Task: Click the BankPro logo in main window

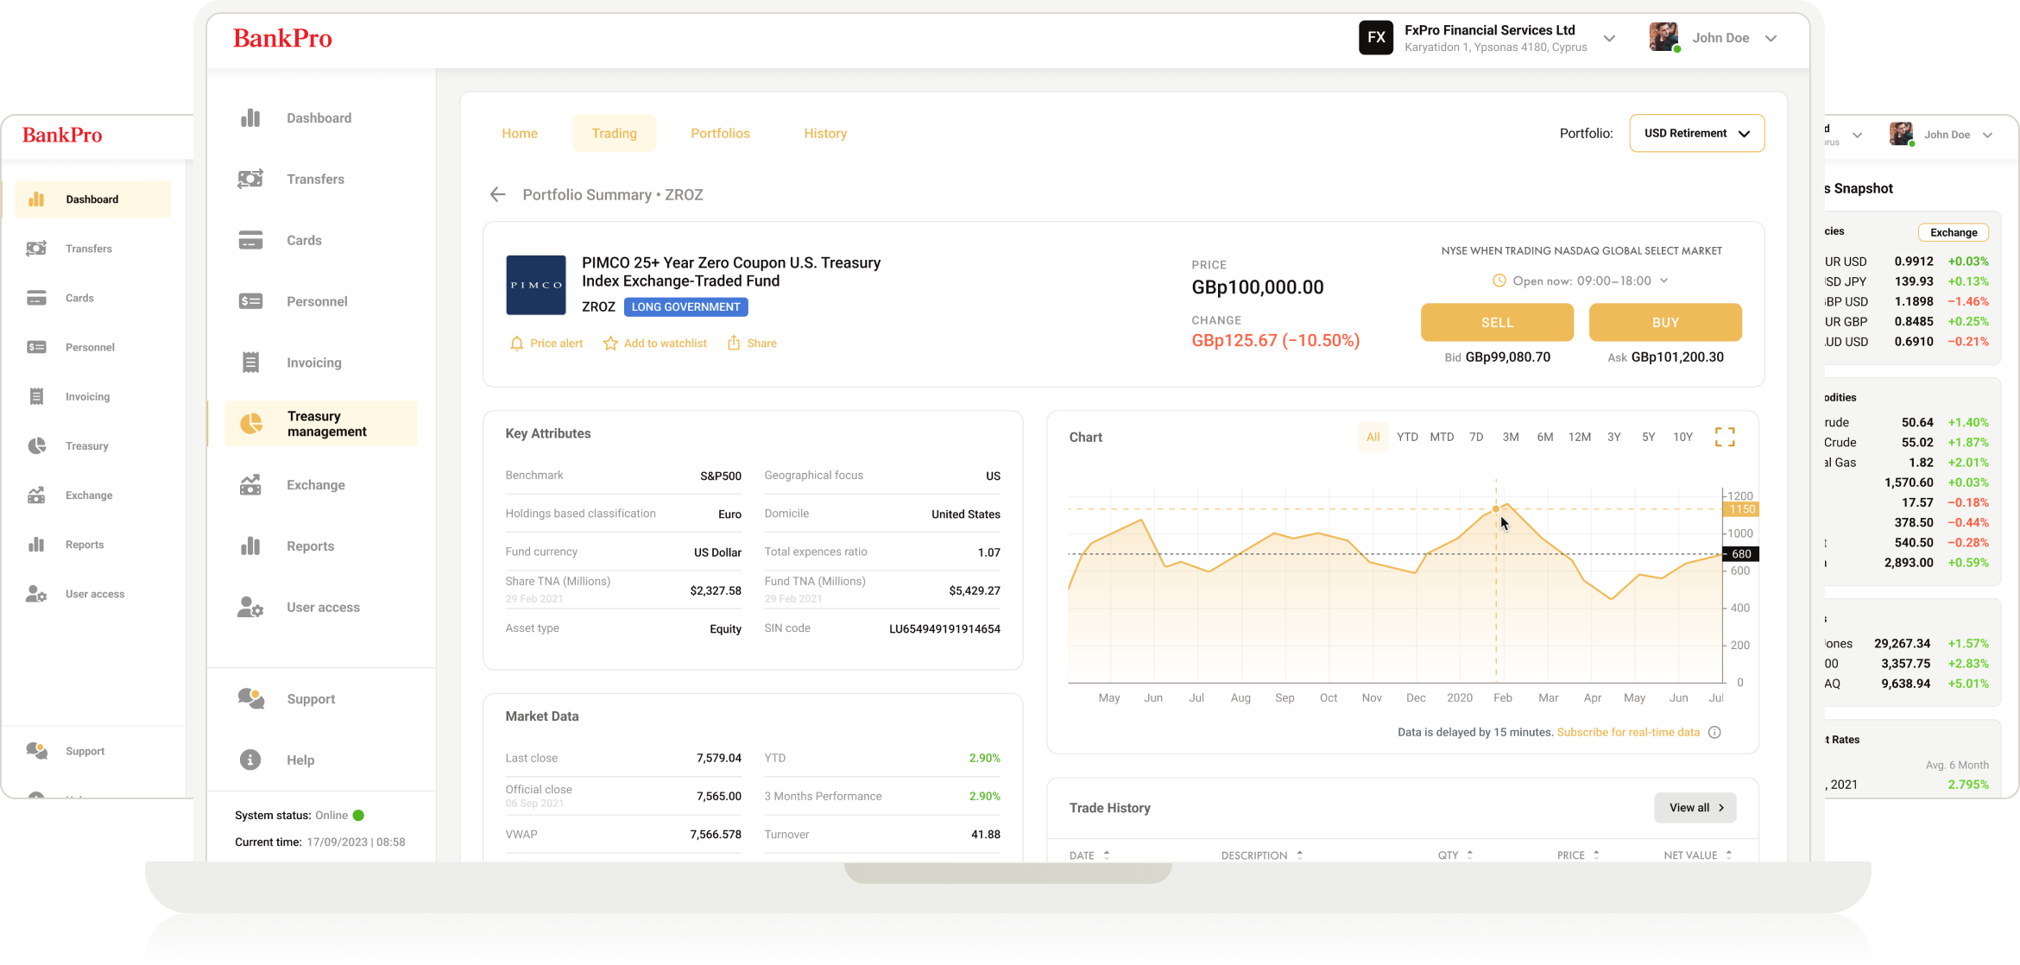Action: click(x=282, y=38)
